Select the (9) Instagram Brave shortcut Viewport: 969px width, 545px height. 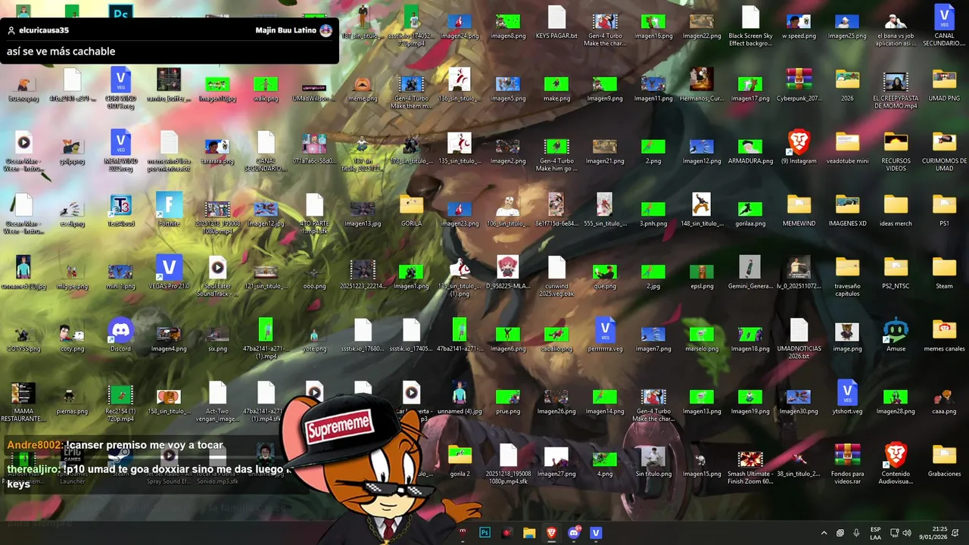tap(799, 147)
